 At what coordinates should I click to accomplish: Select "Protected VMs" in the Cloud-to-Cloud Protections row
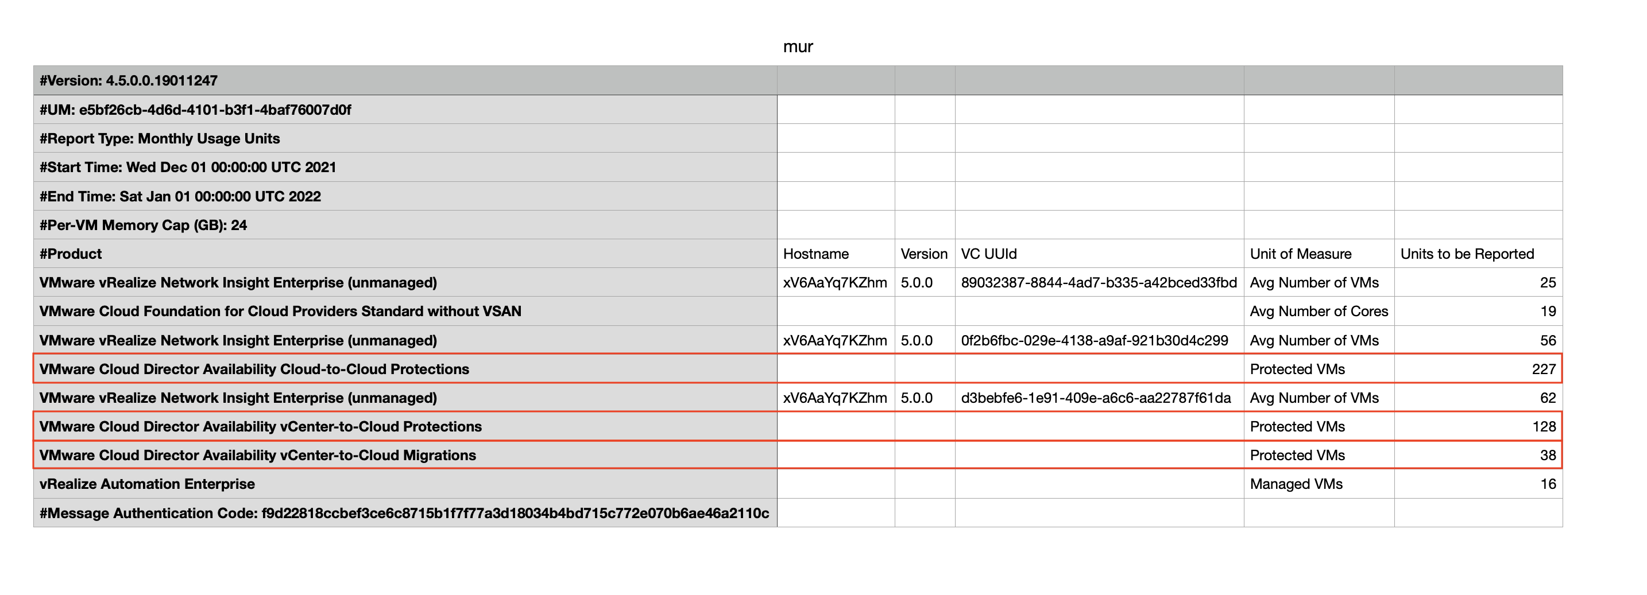point(1319,369)
